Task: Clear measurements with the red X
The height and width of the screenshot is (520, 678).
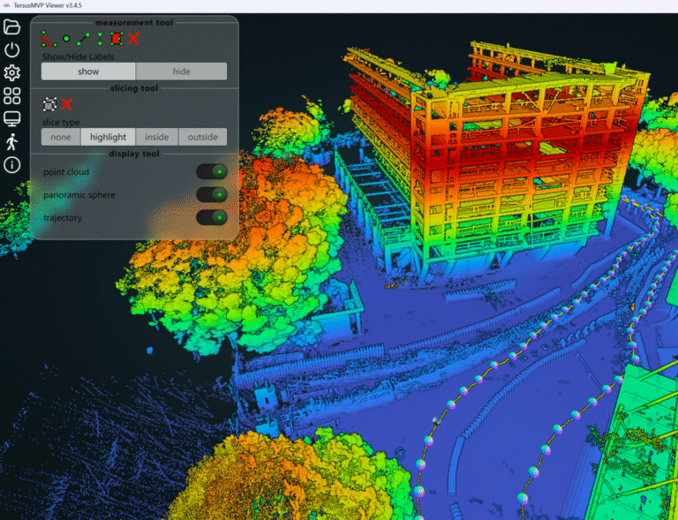Action: (133, 38)
